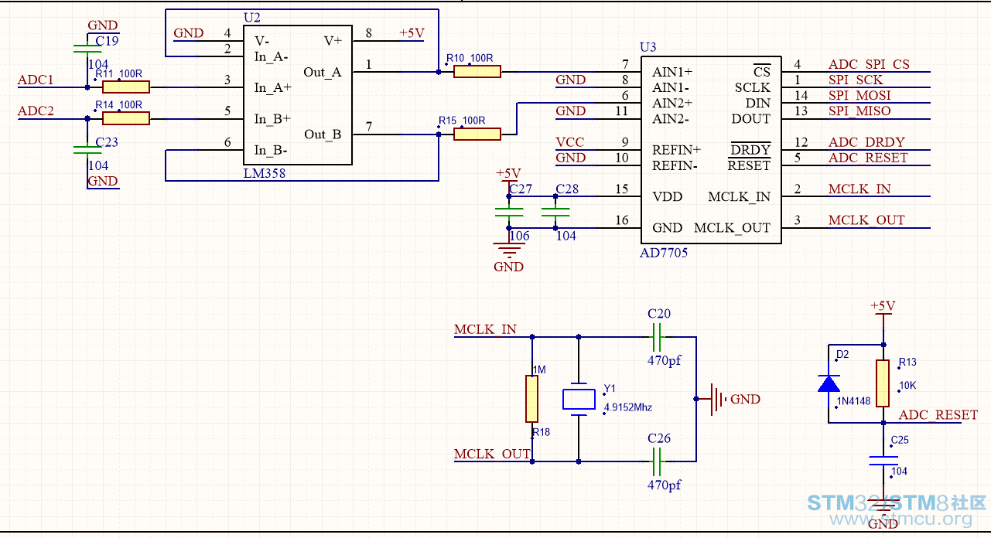The height and width of the screenshot is (538, 991).
Task: Select the ADC_RESET label beside resistor R13
Action: [x=938, y=415]
